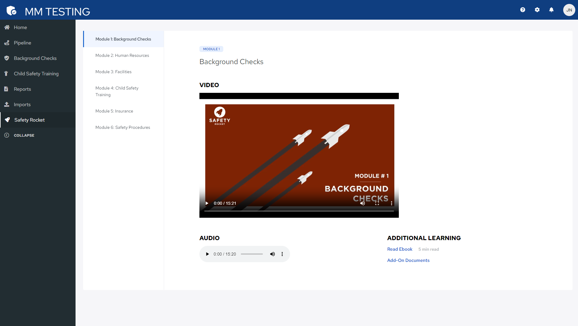Go to Pipeline in sidebar
The height and width of the screenshot is (326, 578).
click(x=22, y=43)
